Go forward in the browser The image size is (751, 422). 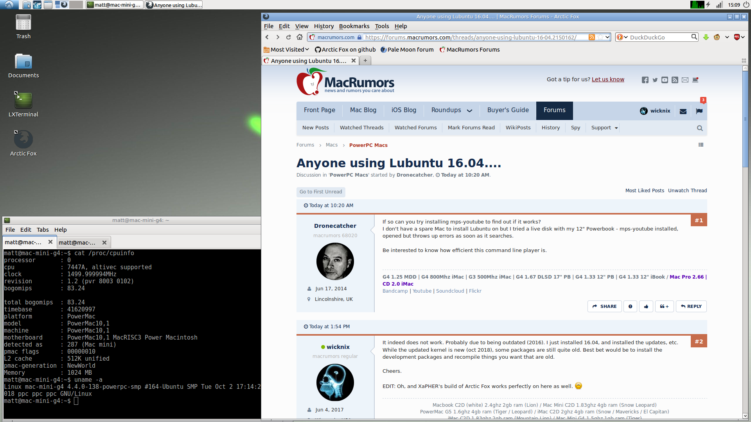pyautogui.click(x=278, y=37)
